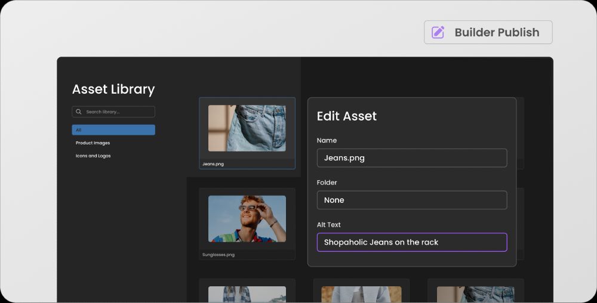This screenshot has height=303, width=597.
Task: Click the Edit Asset heading
Action: [x=346, y=116]
